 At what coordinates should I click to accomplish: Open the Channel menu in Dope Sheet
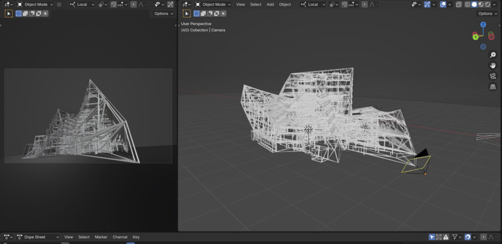120,237
